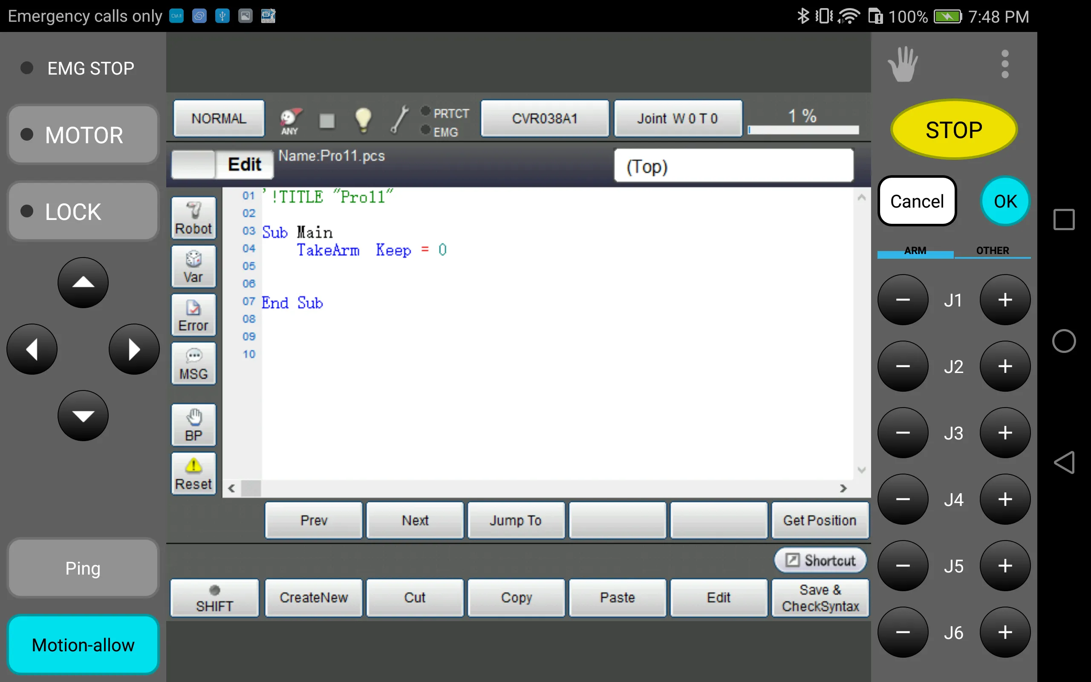Open the NORMAL mode selector
The height and width of the screenshot is (682, 1091).
[x=219, y=118]
